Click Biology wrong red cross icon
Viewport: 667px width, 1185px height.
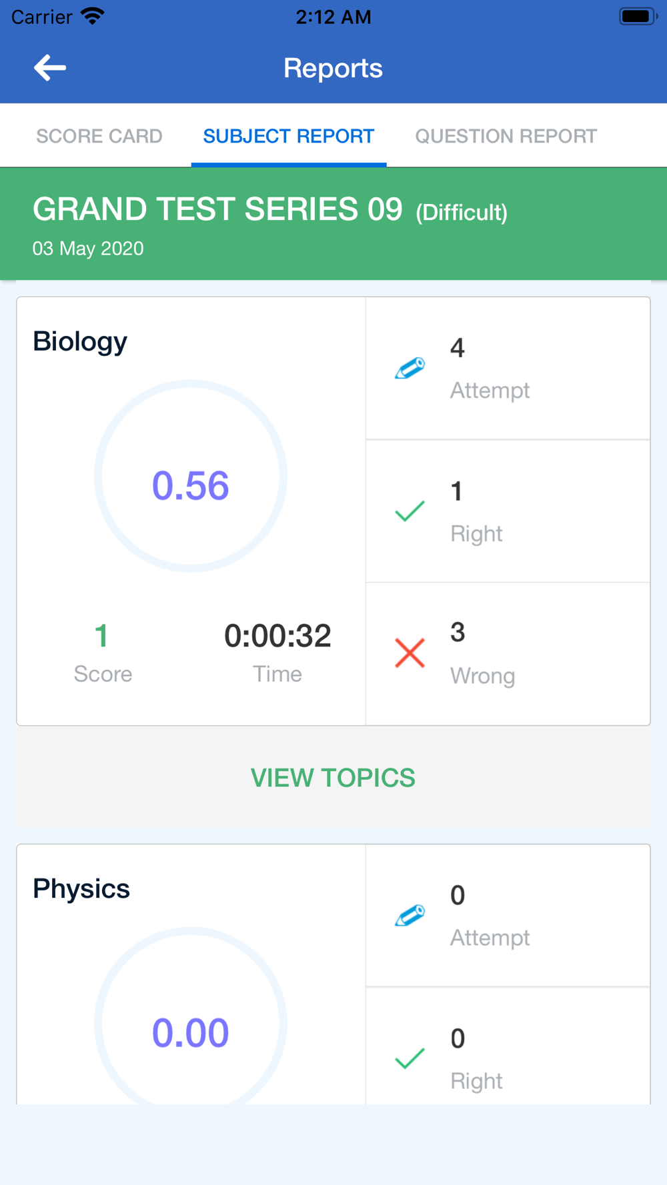tap(410, 653)
